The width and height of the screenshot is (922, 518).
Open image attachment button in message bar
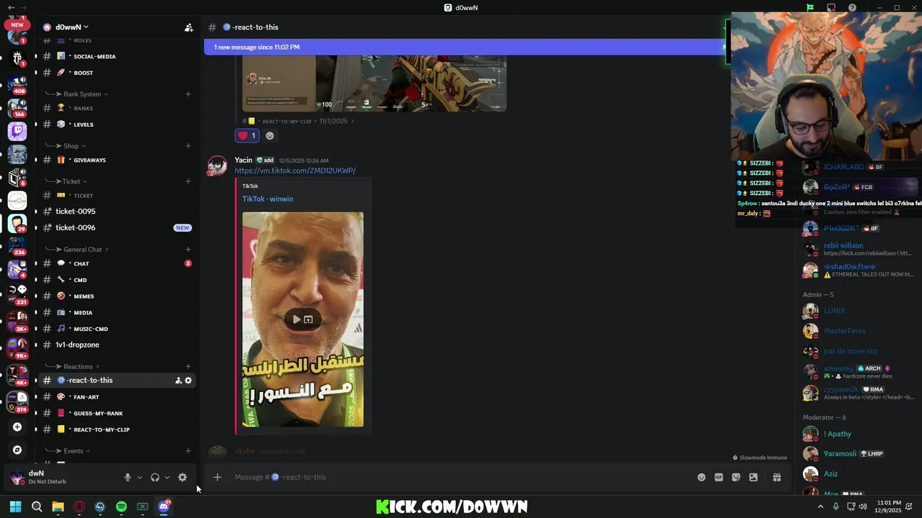[x=753, y=477]
